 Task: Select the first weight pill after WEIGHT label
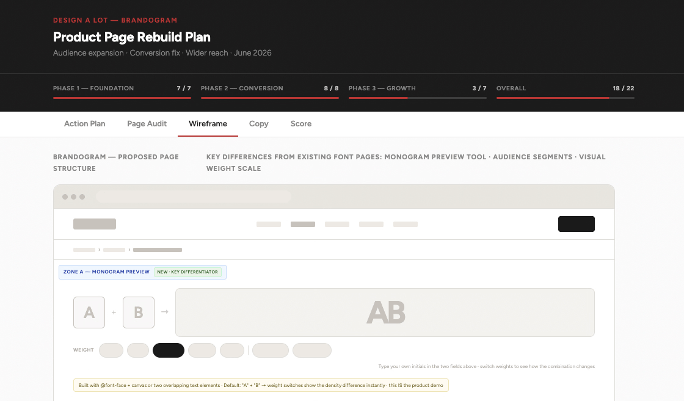pos(111,350)
